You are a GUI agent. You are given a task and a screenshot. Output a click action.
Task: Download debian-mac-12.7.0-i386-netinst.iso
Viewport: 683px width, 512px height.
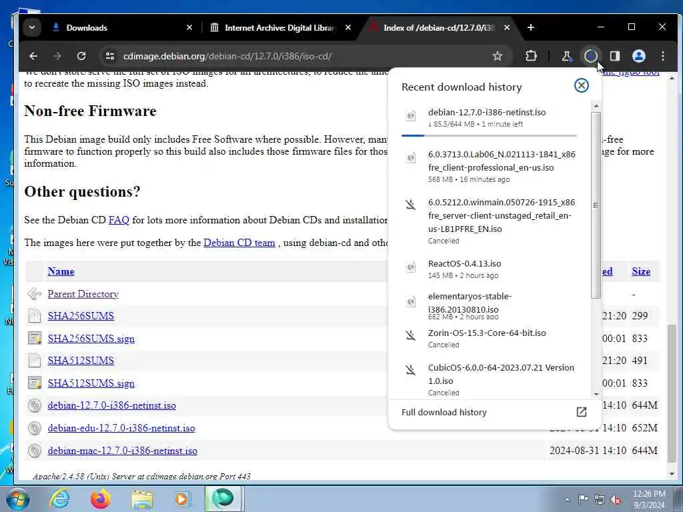tap(123, 451)
